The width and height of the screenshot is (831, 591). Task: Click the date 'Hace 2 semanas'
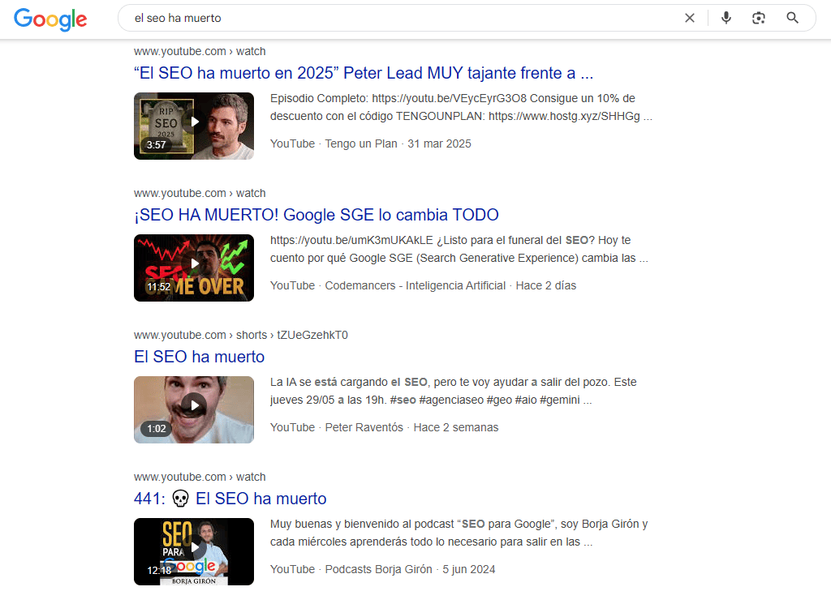coord(456,428)
